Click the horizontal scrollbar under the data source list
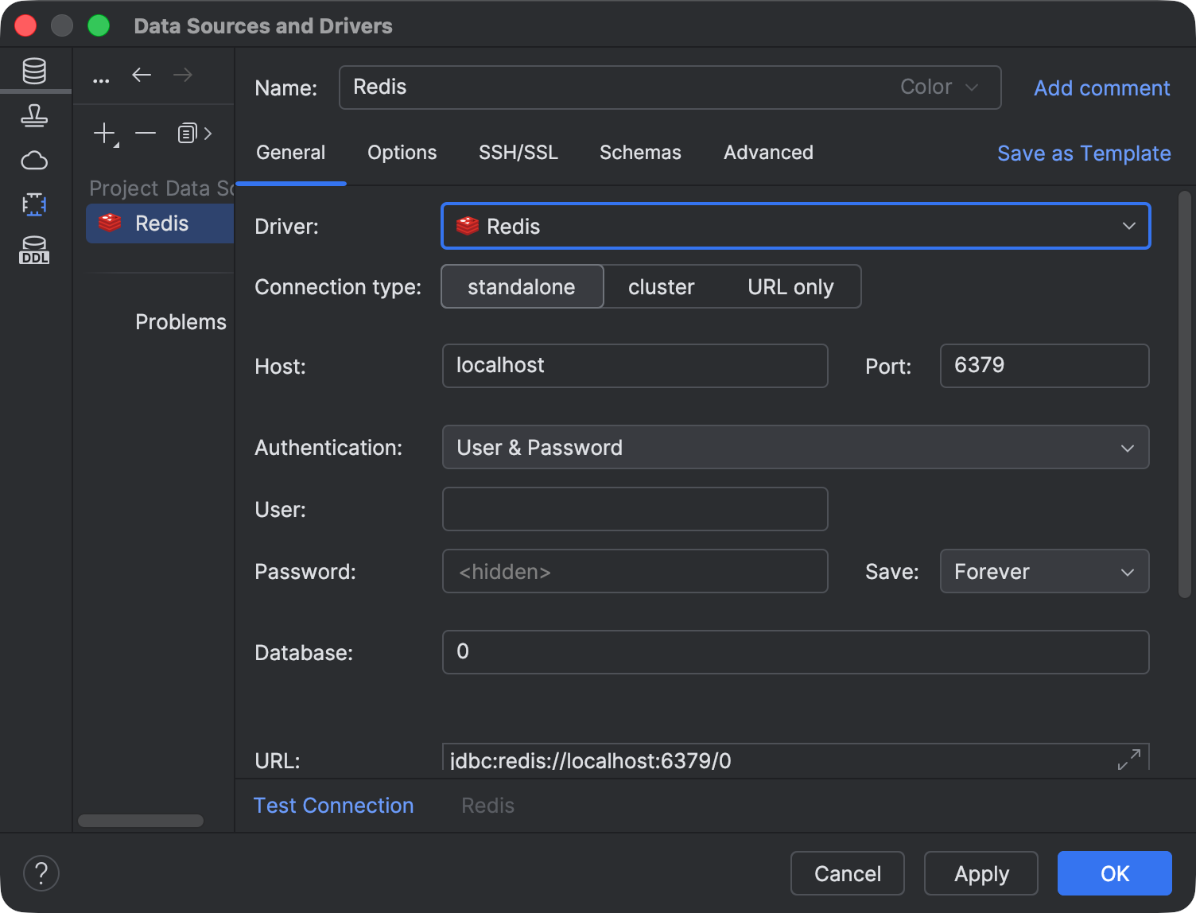Viewport: 1196px width, 913px height. 141,821
